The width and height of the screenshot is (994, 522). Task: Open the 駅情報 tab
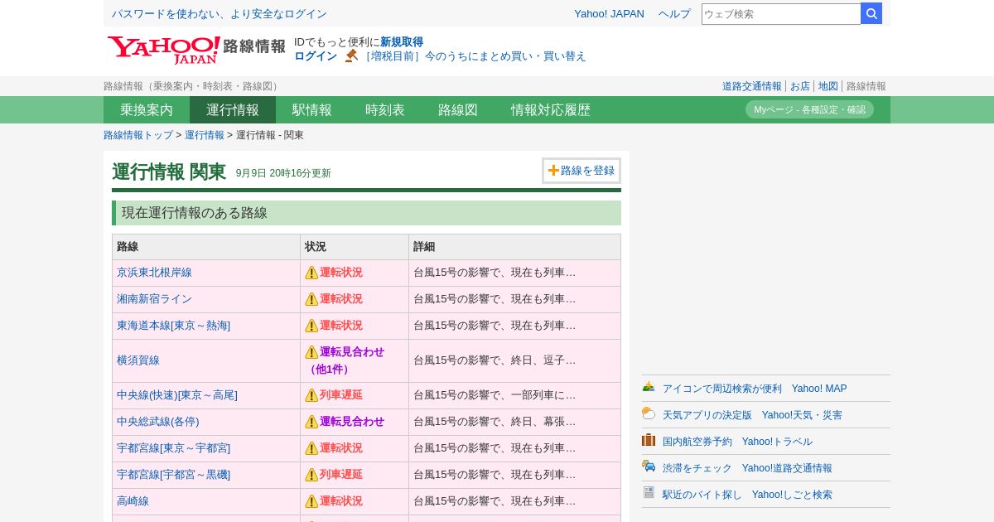point(312,109)
